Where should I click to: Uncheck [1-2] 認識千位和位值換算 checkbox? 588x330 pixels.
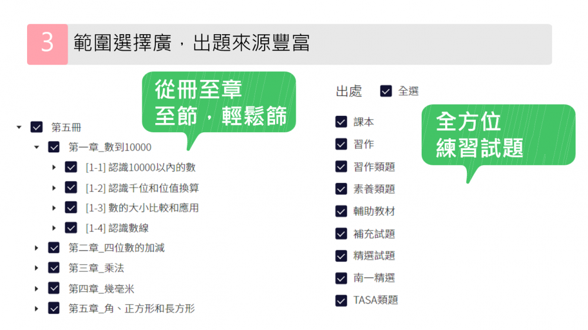coord(71,188)
